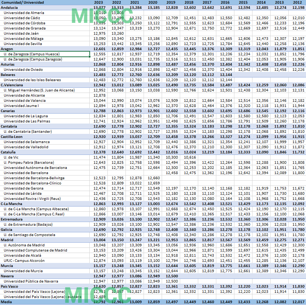Click the Pais Vasco region label

coord(9,287)
